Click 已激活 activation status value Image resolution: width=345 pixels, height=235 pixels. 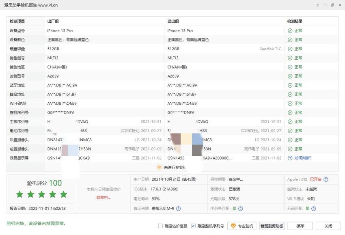pos(234,189)
